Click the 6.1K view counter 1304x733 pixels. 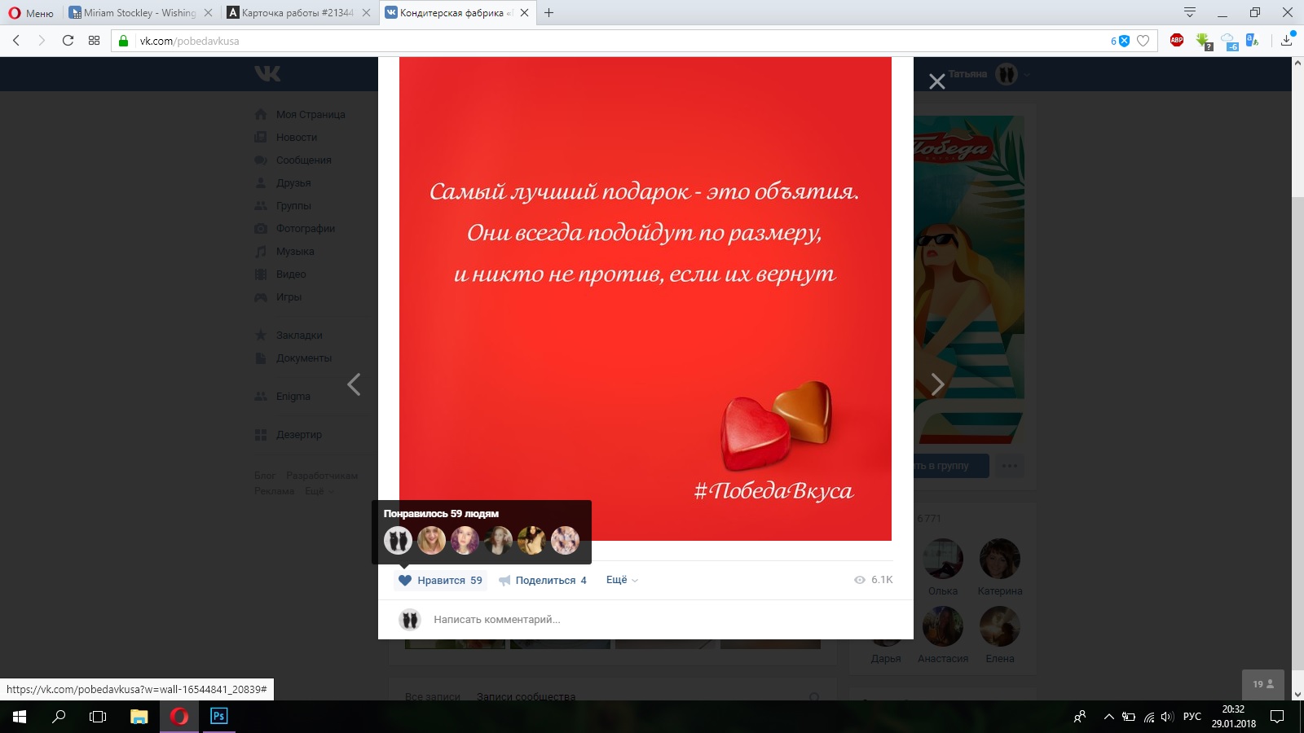point(873,580)
